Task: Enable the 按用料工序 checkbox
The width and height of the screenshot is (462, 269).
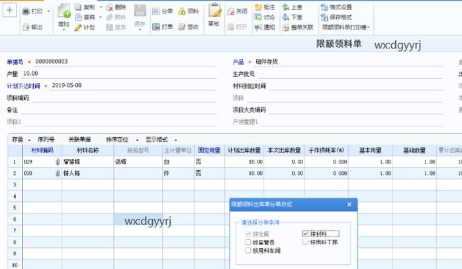Action: pos(305,242)
